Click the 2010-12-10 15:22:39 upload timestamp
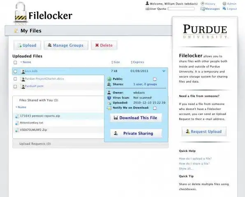Screen dimensions: 245x197 click(x=149, y=103)
